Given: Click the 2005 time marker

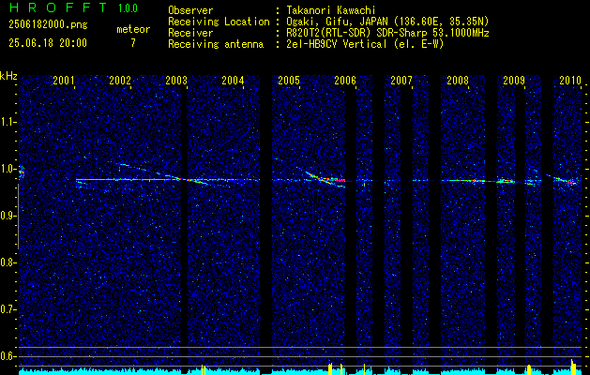Looking at the screenshot, I should coord(289,80).
